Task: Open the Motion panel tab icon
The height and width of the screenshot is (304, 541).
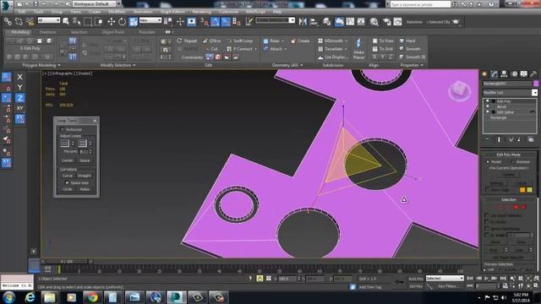Action: (514, 73)
